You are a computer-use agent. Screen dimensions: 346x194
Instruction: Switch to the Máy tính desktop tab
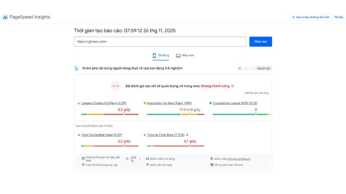(x=185, y=56)
